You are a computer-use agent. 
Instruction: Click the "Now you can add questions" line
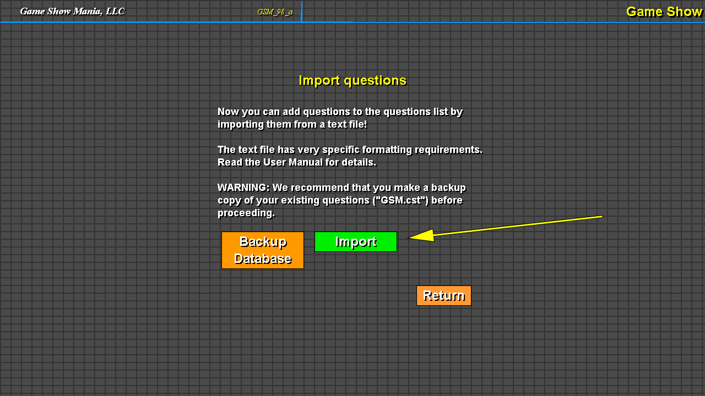click(340, 112)
